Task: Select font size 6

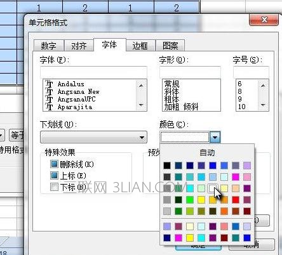Action: pos(239,84)
